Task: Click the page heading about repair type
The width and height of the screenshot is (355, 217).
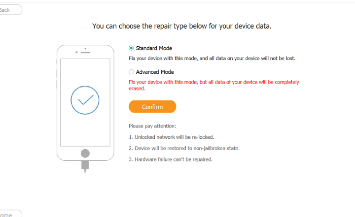Action: coord(182,26)
